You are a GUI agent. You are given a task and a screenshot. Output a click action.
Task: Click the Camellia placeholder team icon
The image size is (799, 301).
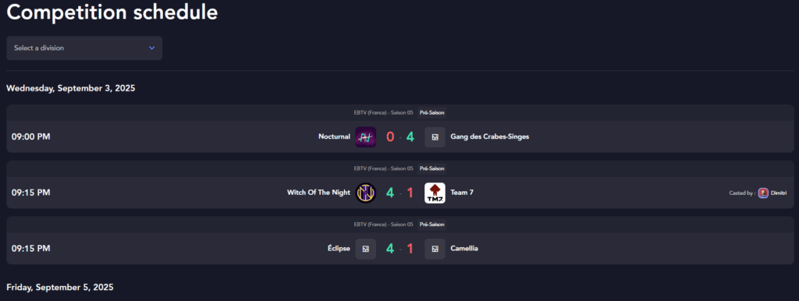435,249
